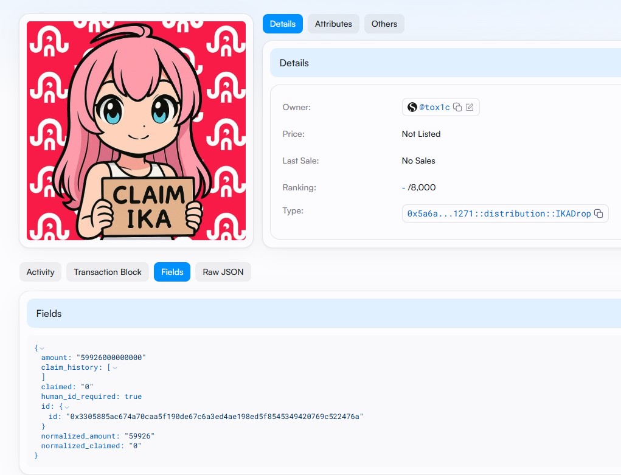This screenshot has height=475, width=621.
Task: Open the Transaction Block tab
Action: coord(108,272)
